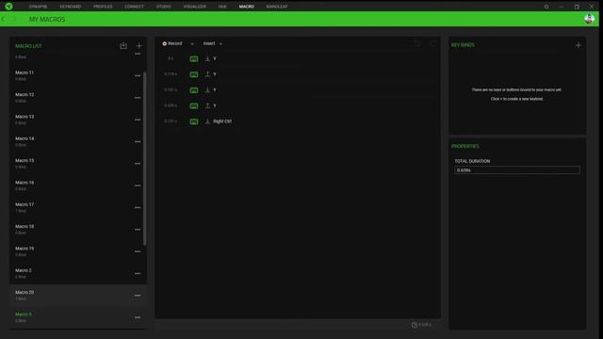Select Macro 19 in the macro list
Image resolution: width=603 pixels, height=339 pixels.
tap(77, 251)
